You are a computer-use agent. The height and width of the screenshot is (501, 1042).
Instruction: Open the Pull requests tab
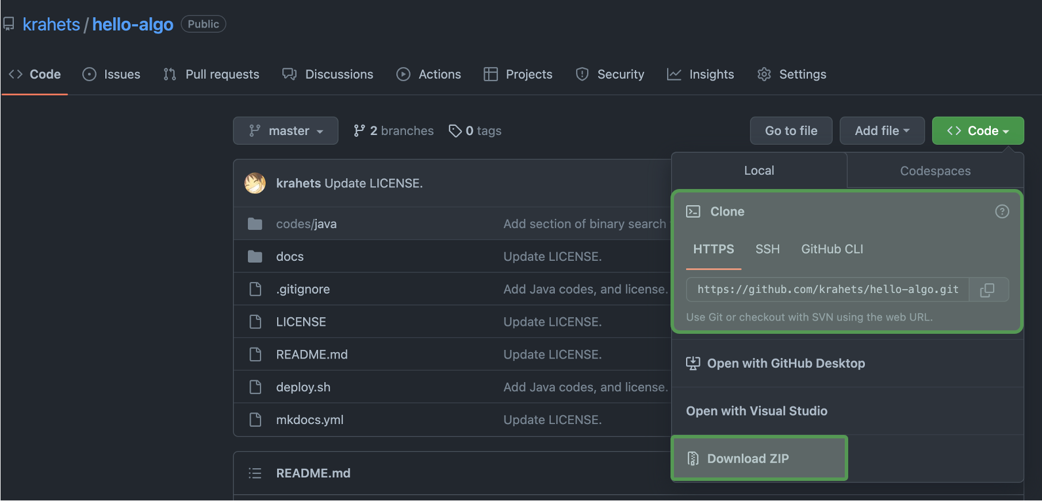[x=211, y=75]
